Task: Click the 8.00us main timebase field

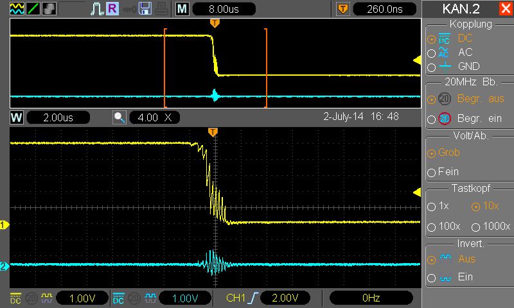Action: [x=224, y=9]
